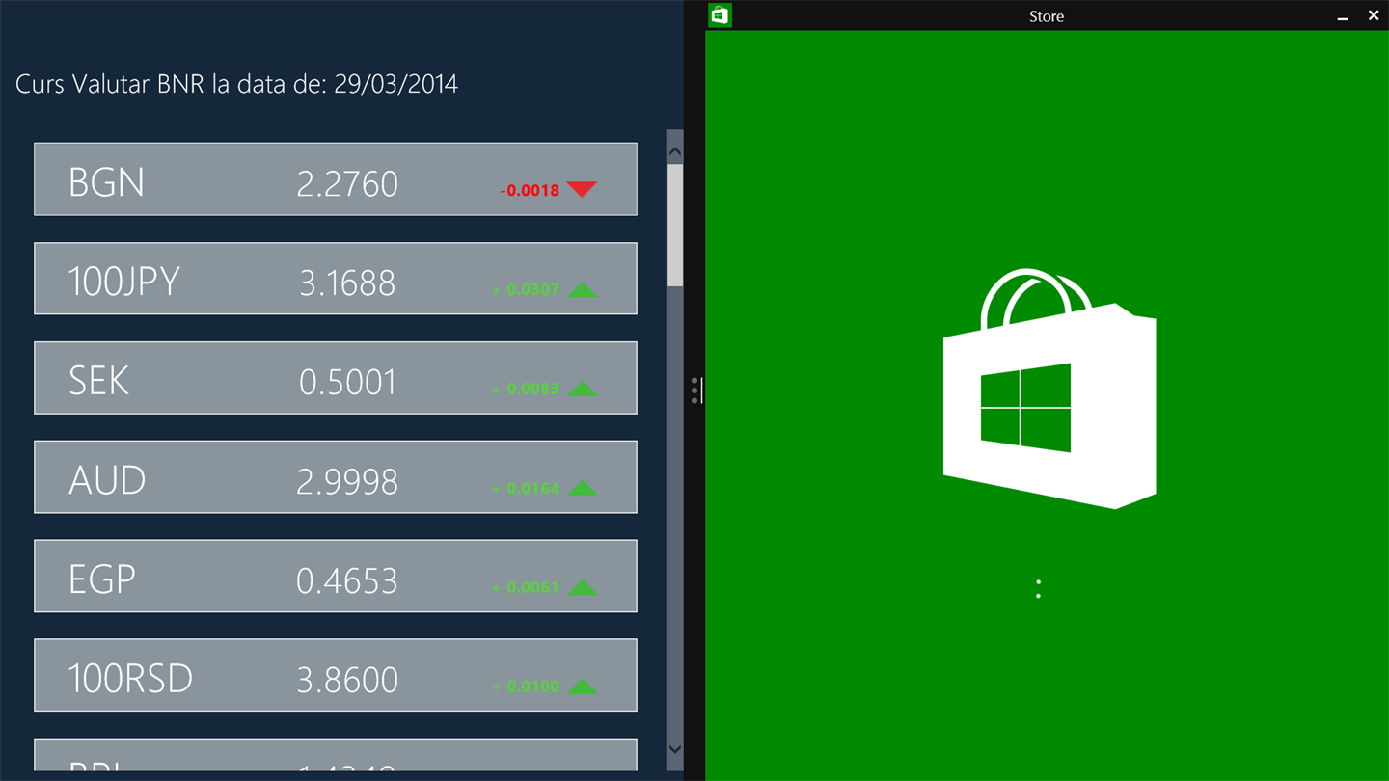Click the rate value 3.1688
This screenshot has width=1389, height=781.
(x=347, y=283)
